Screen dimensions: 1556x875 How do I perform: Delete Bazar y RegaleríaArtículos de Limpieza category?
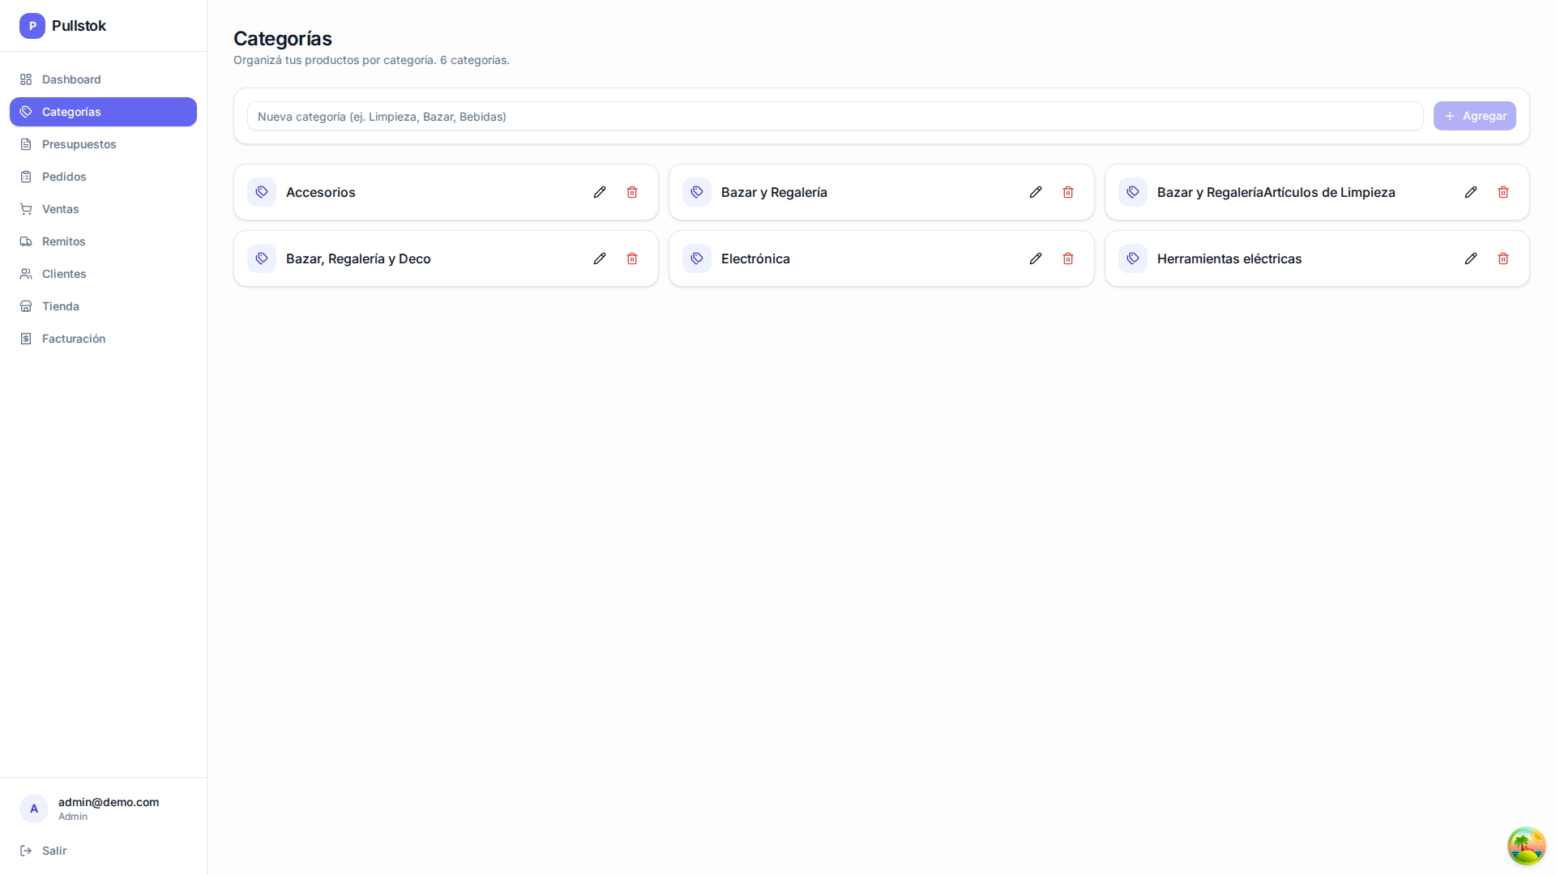(x=1503, y=192)
